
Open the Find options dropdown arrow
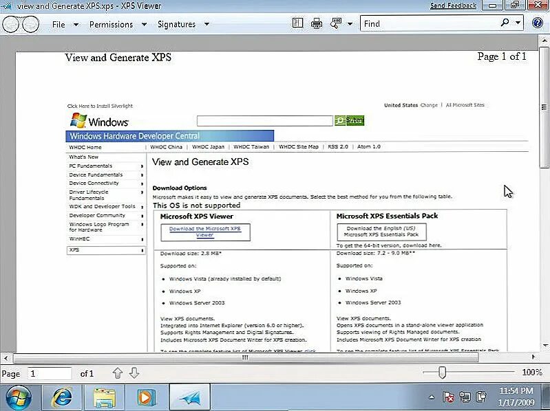coord(518,23)
